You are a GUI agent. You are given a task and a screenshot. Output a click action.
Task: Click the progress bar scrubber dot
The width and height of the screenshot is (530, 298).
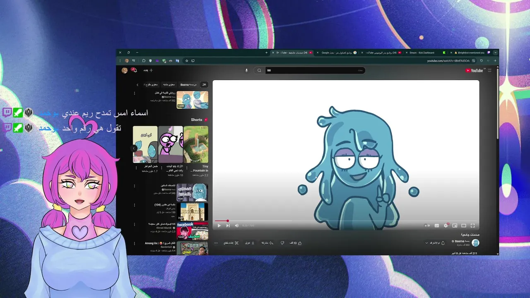(227, 221)
